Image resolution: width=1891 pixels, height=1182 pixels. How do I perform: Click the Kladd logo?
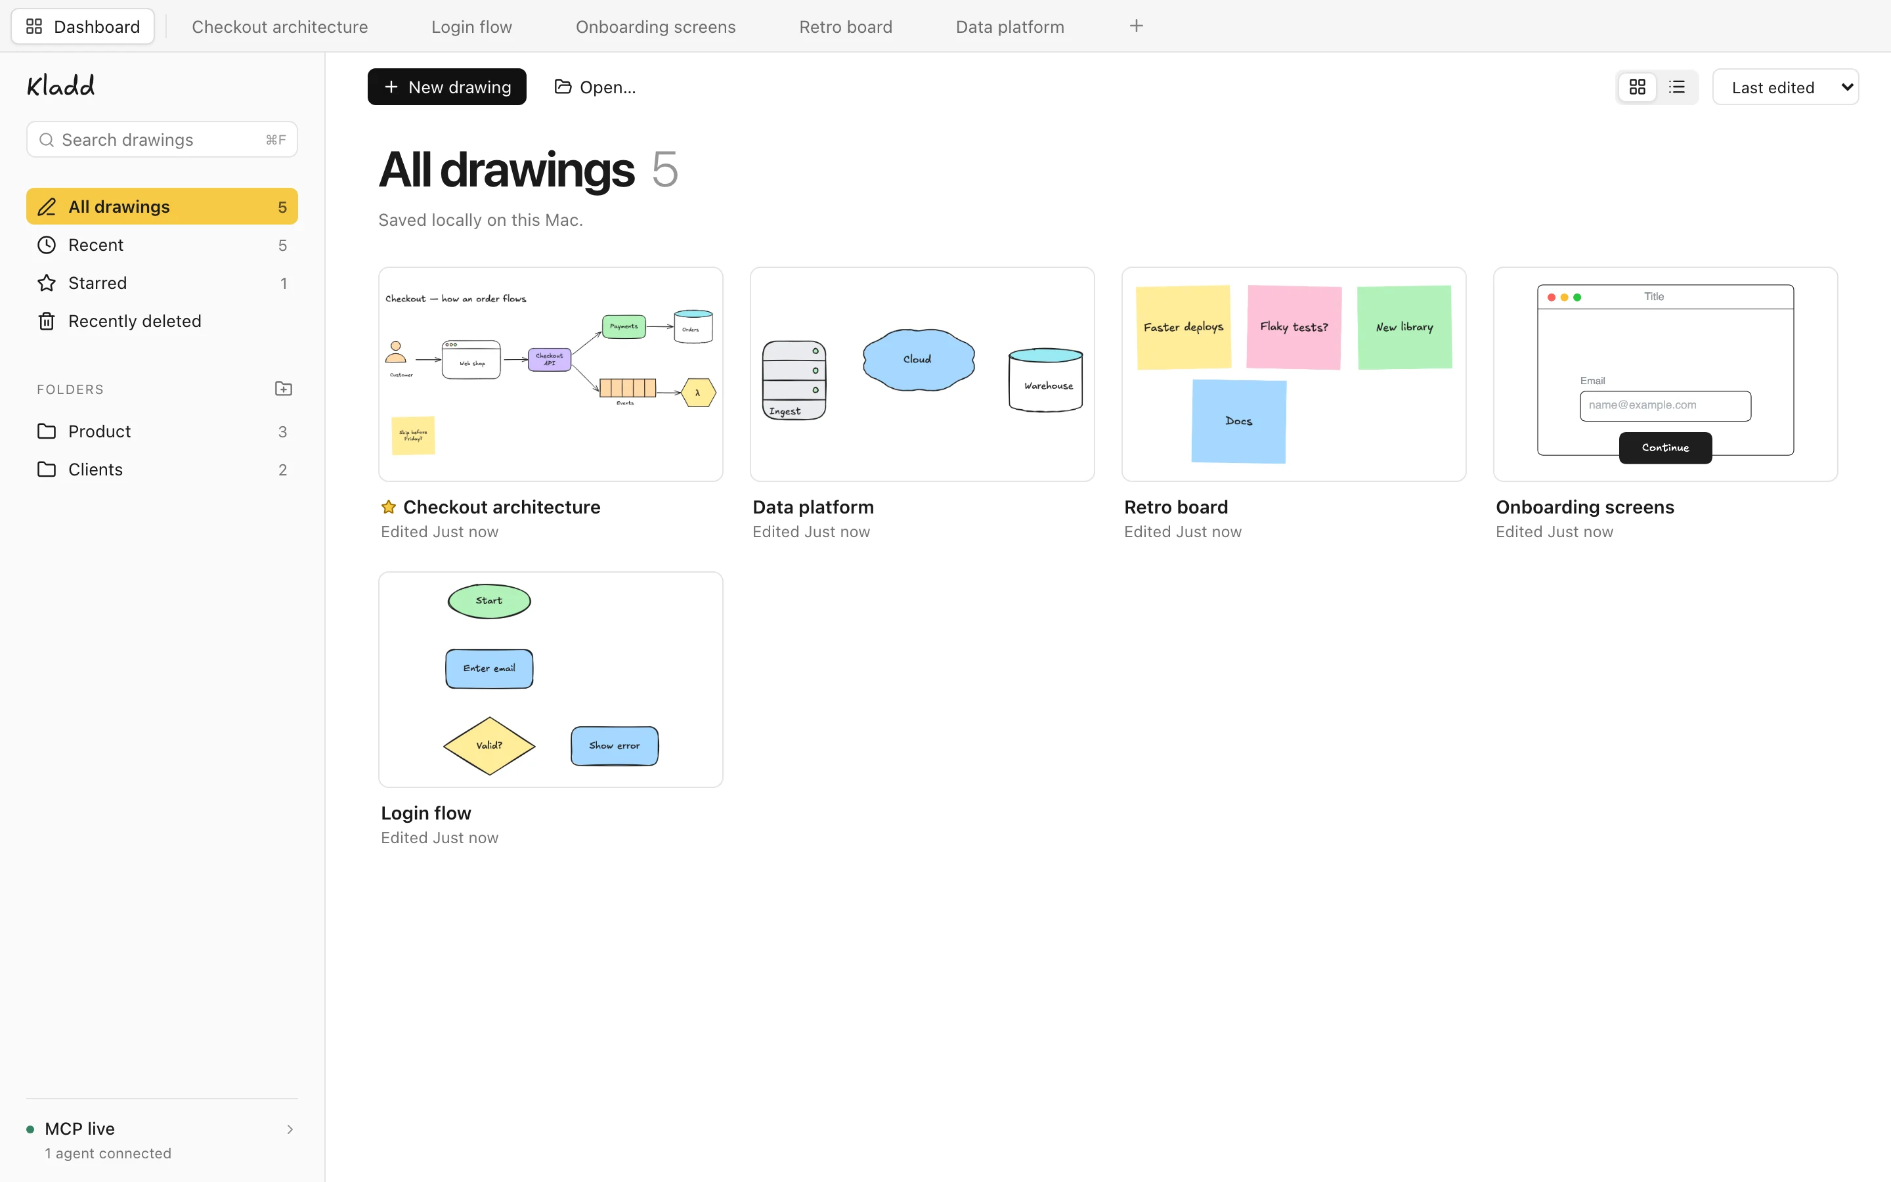(61, 85)
